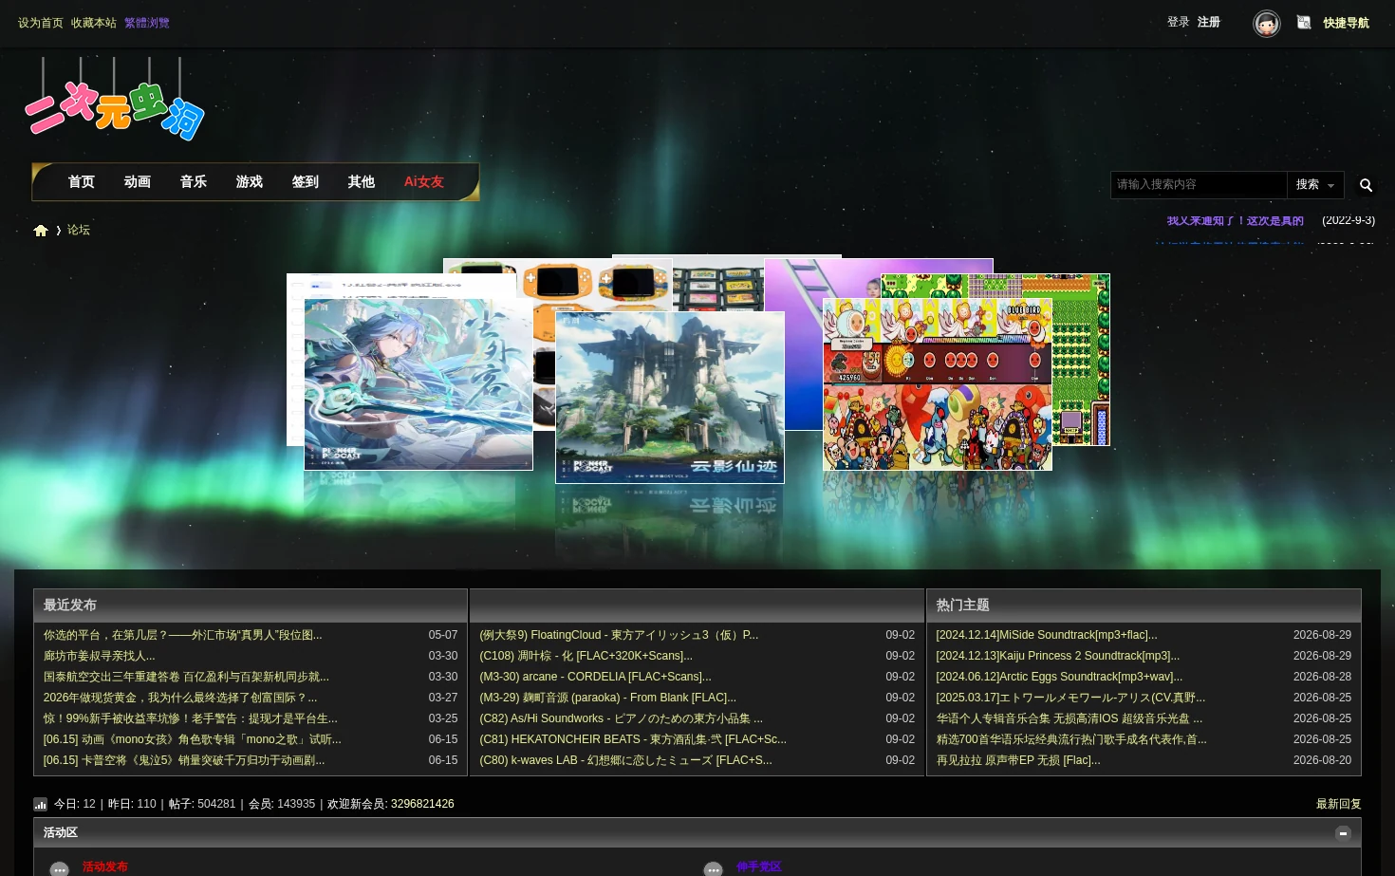Open the 伸手党区 forum
Viewport: 1395px width, 876px height.
759,867
